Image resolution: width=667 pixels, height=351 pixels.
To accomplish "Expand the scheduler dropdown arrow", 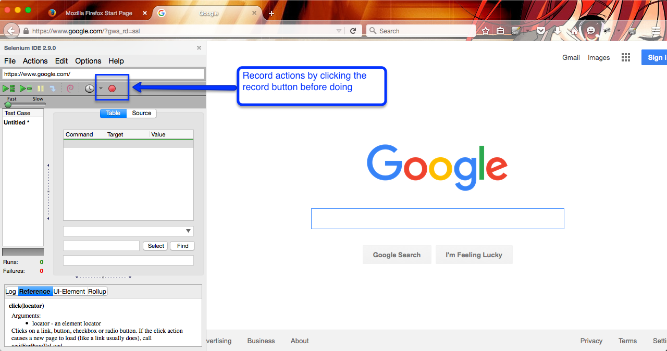I will (x=101, y=89).
